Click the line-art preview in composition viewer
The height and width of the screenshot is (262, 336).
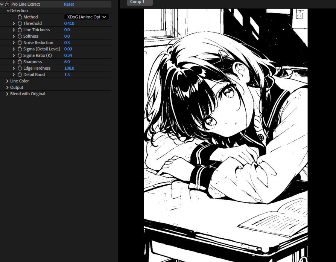(226, 135)
